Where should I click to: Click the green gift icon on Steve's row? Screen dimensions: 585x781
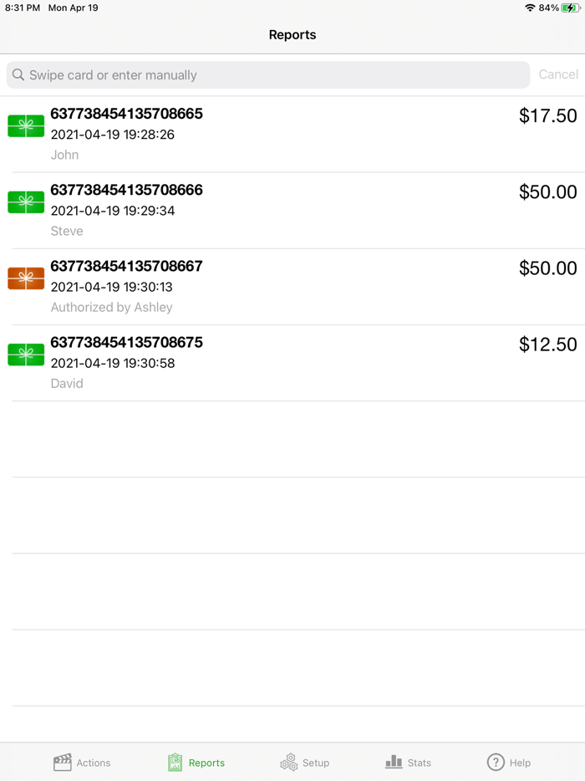[x=25, y=202]
